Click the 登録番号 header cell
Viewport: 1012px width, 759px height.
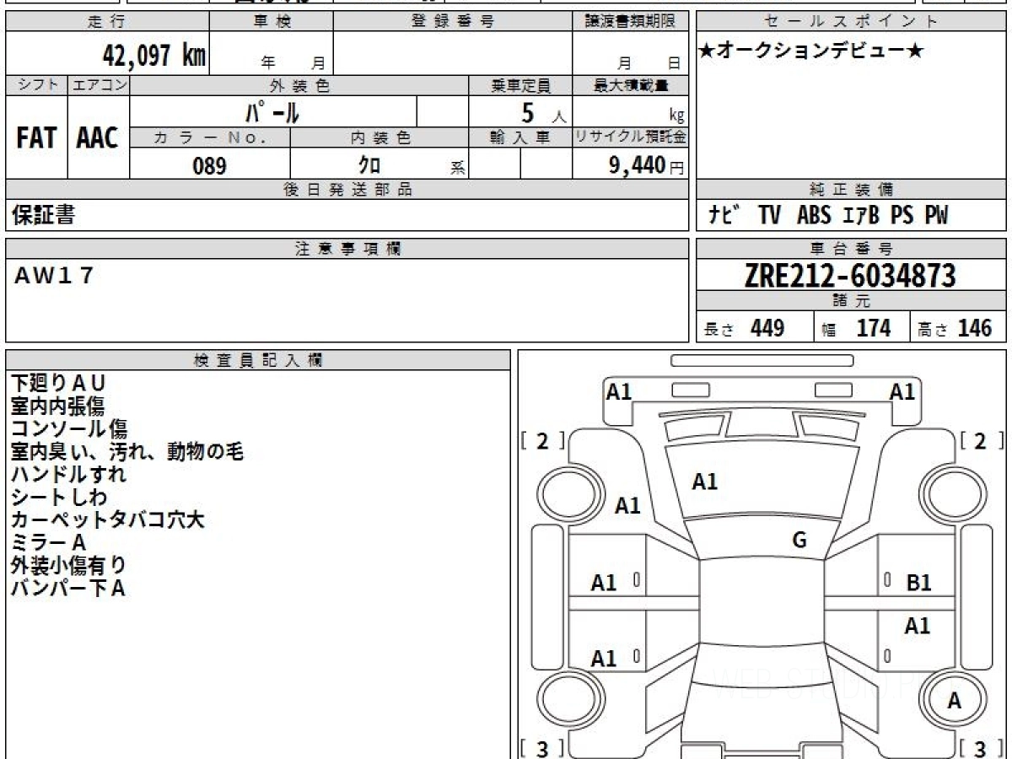(452, 22)
